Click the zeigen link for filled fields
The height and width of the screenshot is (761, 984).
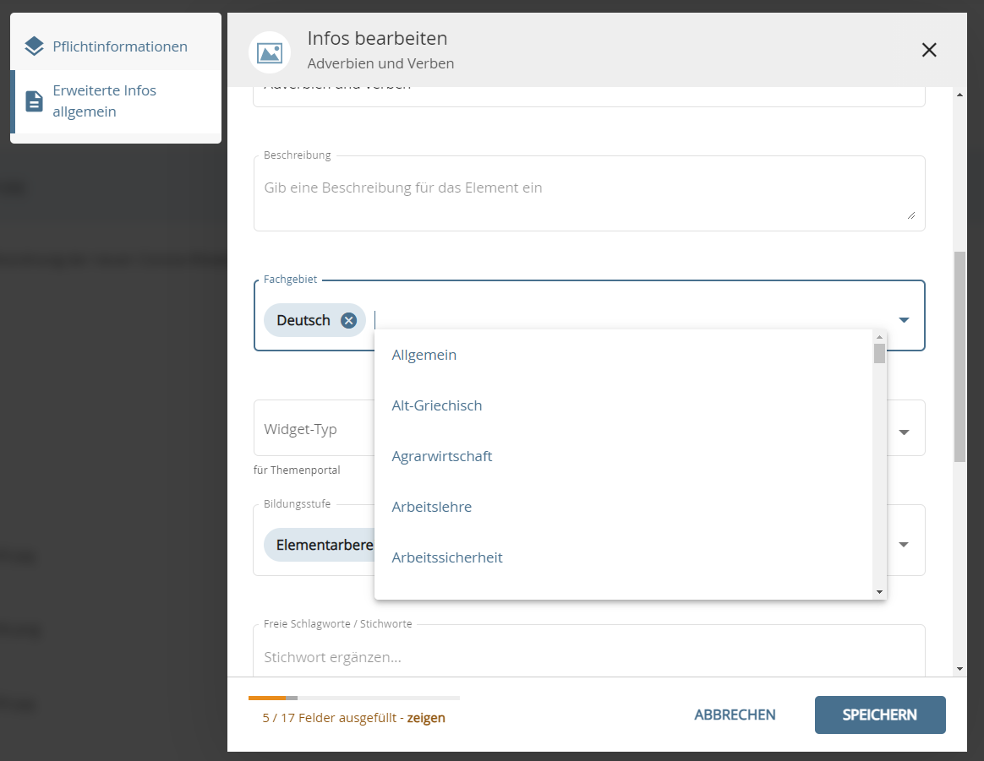tap(426, 718)
